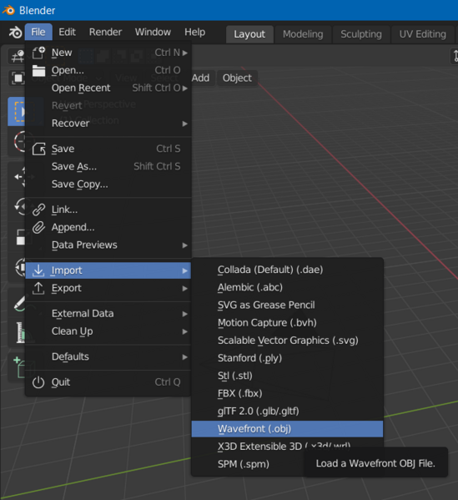Screen dimensions: 458x500
Task: Switch to the Modeling workspace tab
Action: click(x=303, y=34)
